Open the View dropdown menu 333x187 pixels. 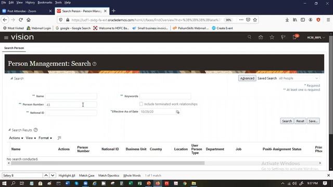pos(31,138)
